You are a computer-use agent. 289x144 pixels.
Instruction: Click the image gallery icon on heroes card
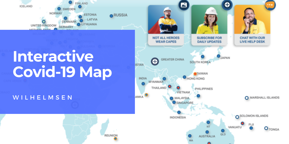(x=184, y=5)
